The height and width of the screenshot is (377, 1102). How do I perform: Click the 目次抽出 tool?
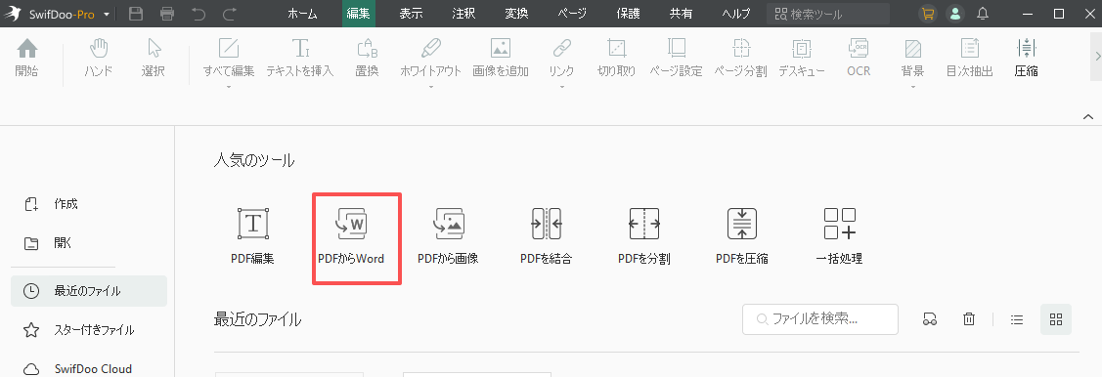click(x=970, y=58)
